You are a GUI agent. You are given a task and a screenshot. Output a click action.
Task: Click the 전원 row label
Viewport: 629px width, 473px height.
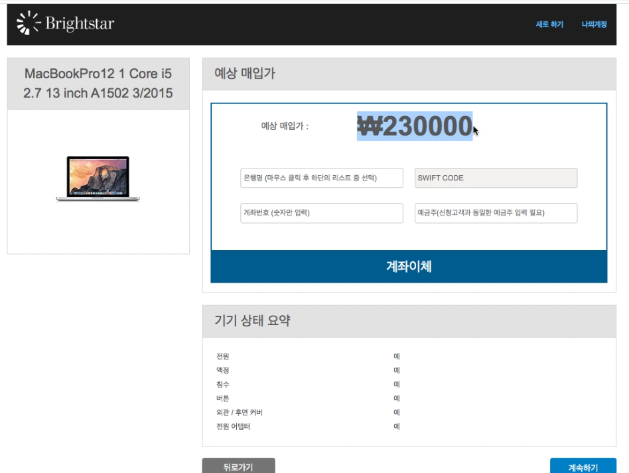(x=223, y=356)
